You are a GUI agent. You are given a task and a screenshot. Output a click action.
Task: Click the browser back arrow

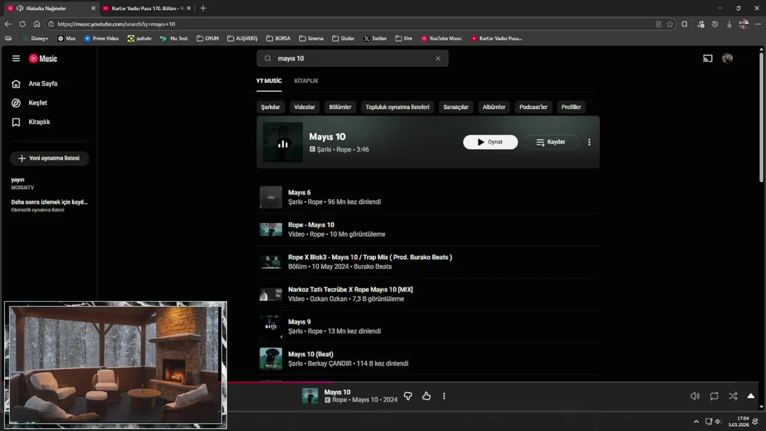(8, 24)
